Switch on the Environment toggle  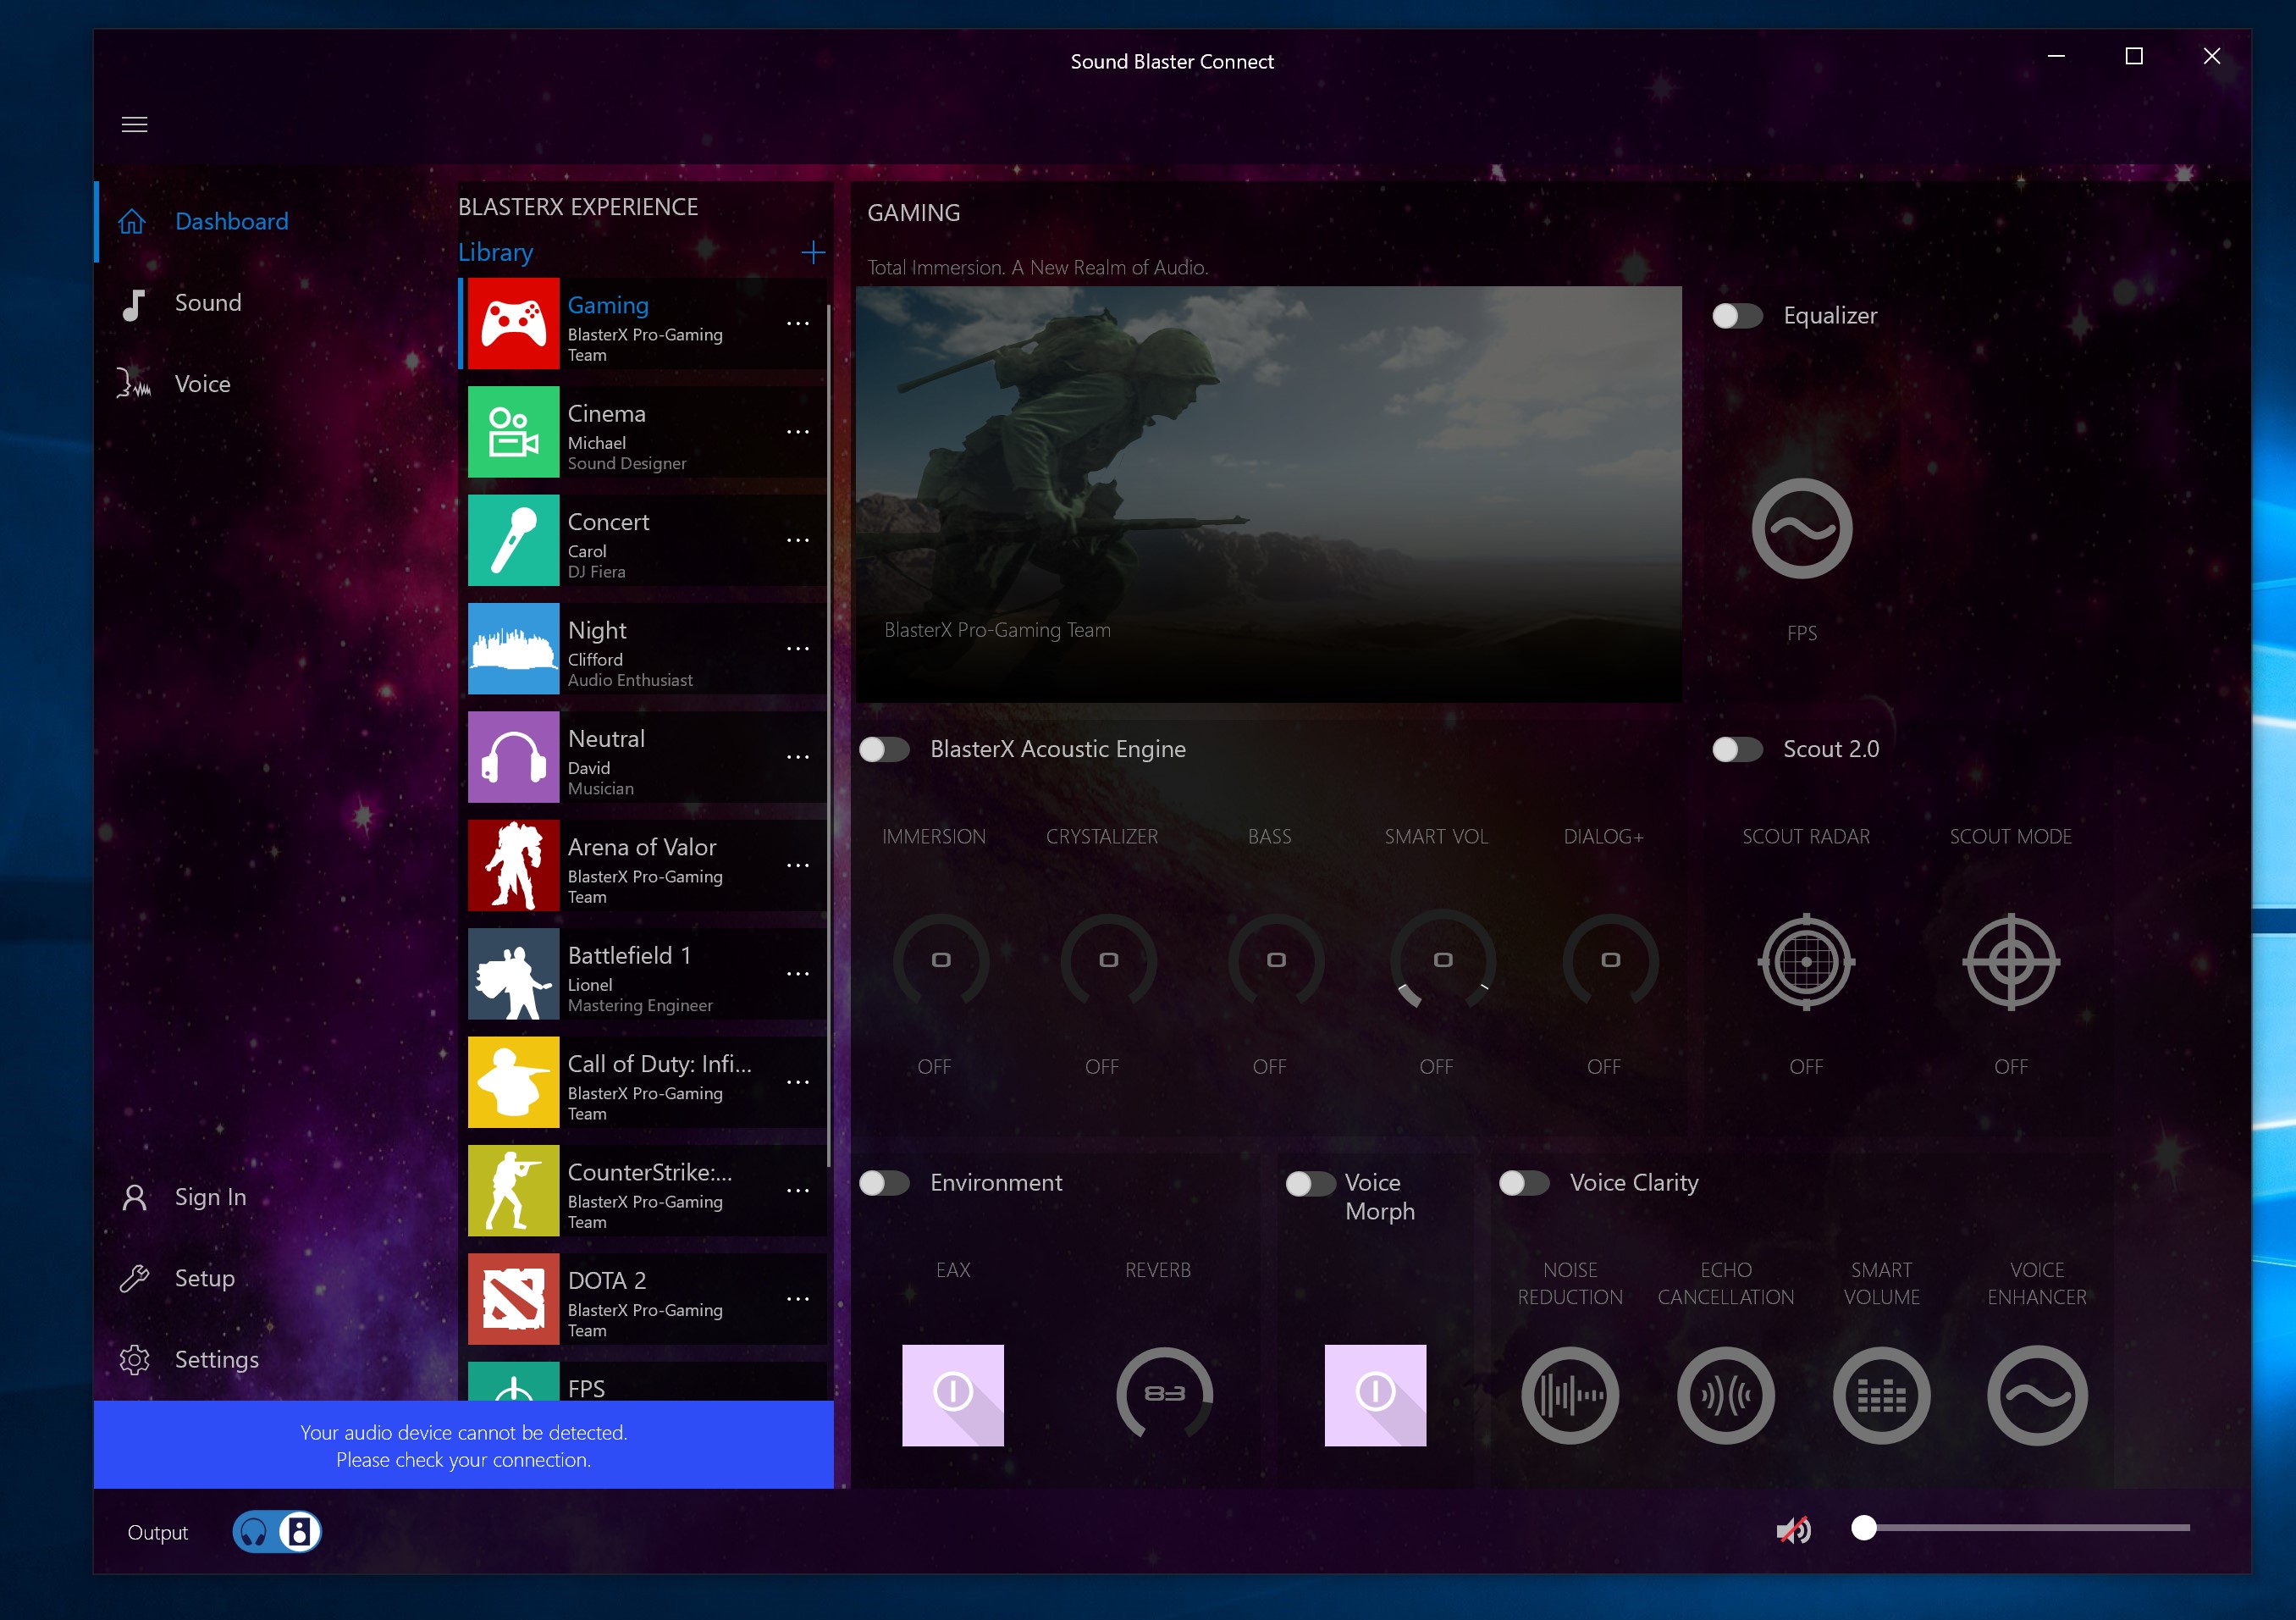(884, 1183)
